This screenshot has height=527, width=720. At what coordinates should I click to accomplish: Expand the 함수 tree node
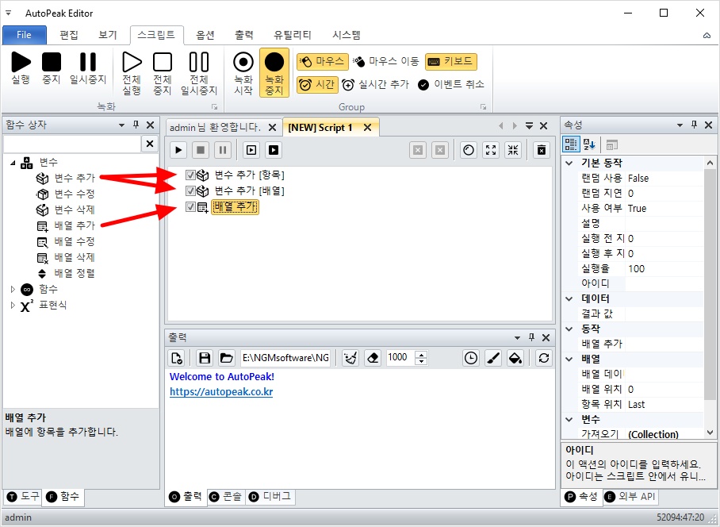(x=13, y=289)
